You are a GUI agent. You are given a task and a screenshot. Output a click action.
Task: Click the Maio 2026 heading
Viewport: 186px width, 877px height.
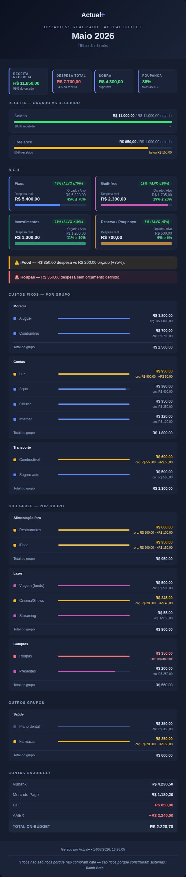(93, 36)
